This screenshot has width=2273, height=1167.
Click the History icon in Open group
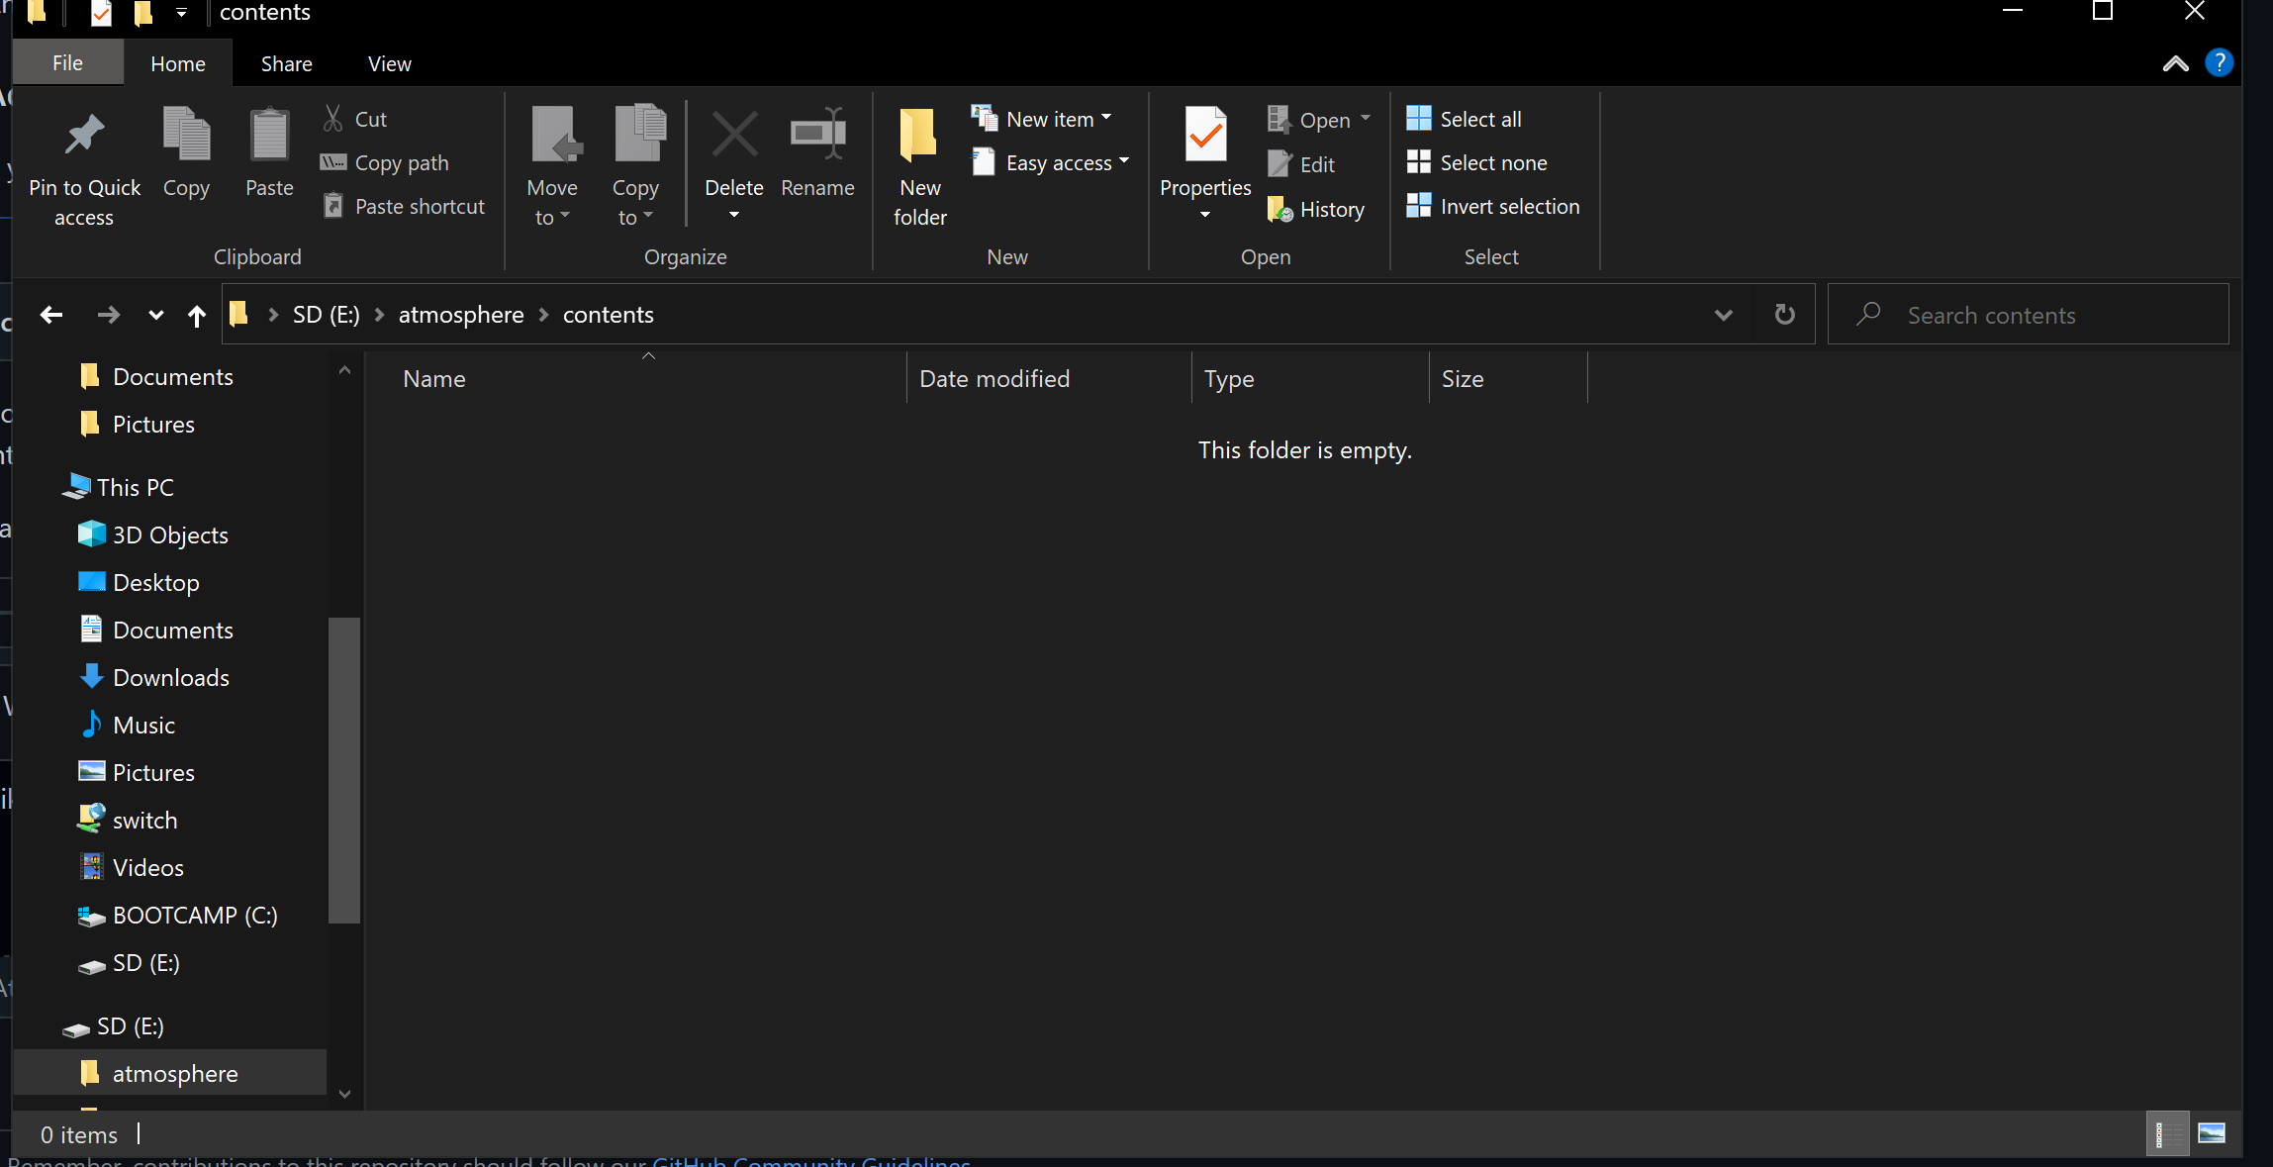coord(1279,210)
